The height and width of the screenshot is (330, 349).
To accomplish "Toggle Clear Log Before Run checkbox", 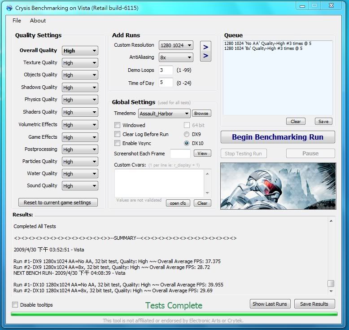I will pyautogui.click(x=118, y=134).
